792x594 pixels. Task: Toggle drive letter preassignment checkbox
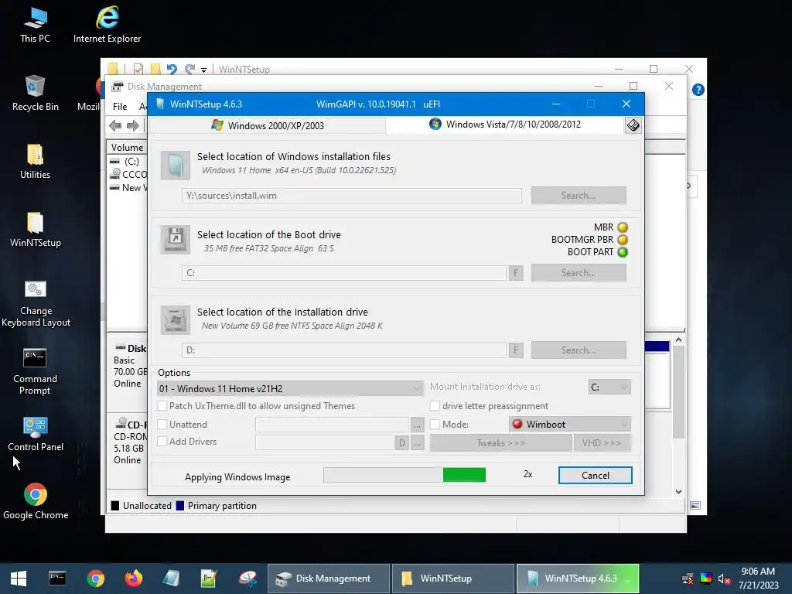pos(435,405)
